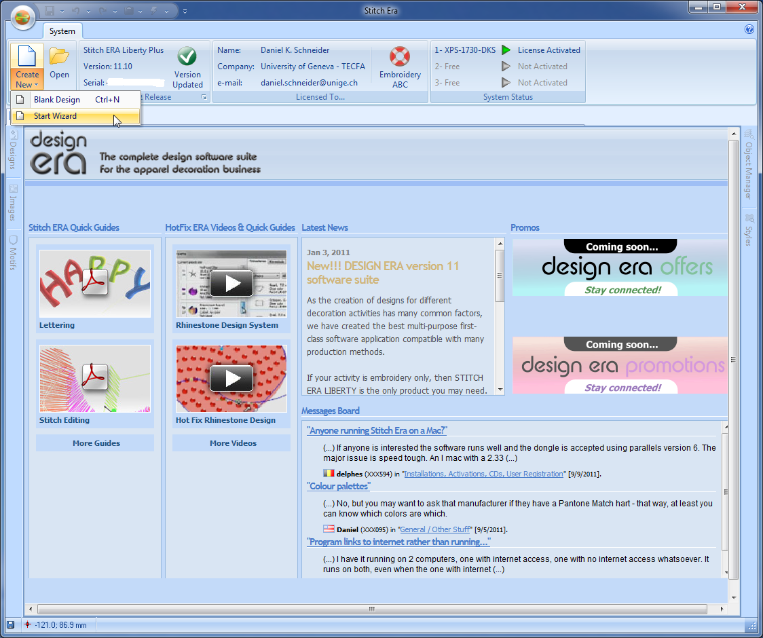The height and width of the screenshot is (638, 763).
Task: Expand the Create New dropdown label
Action: point(26,79)
